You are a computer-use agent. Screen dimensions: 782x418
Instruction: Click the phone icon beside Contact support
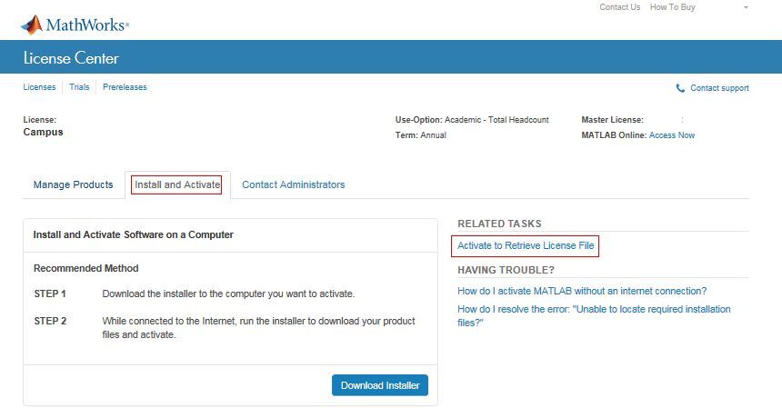click(x=680, y=88)
